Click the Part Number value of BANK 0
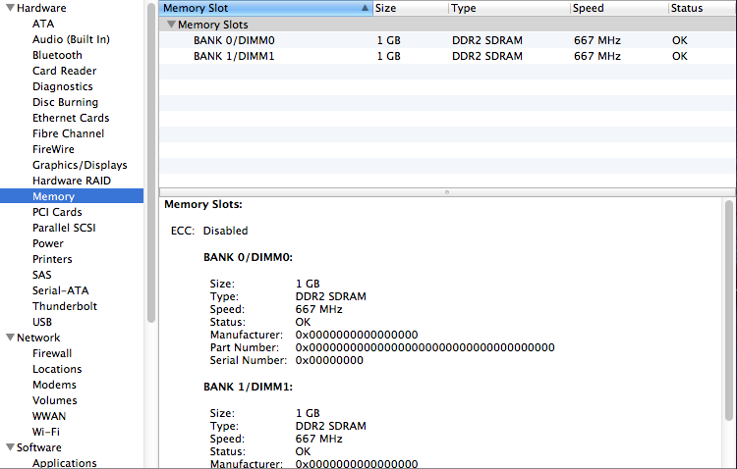737x469 pixels. click(425, 347)
